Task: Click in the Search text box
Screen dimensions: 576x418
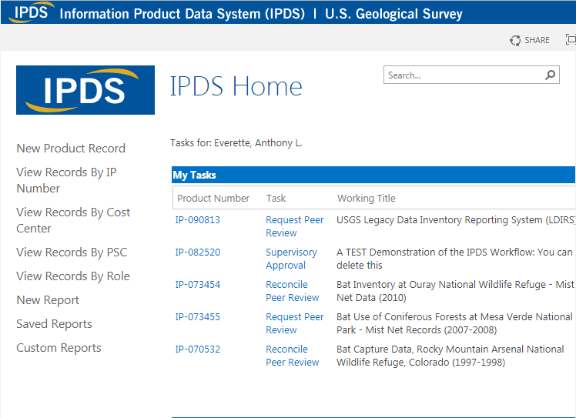Action: [x=464, y=75]
